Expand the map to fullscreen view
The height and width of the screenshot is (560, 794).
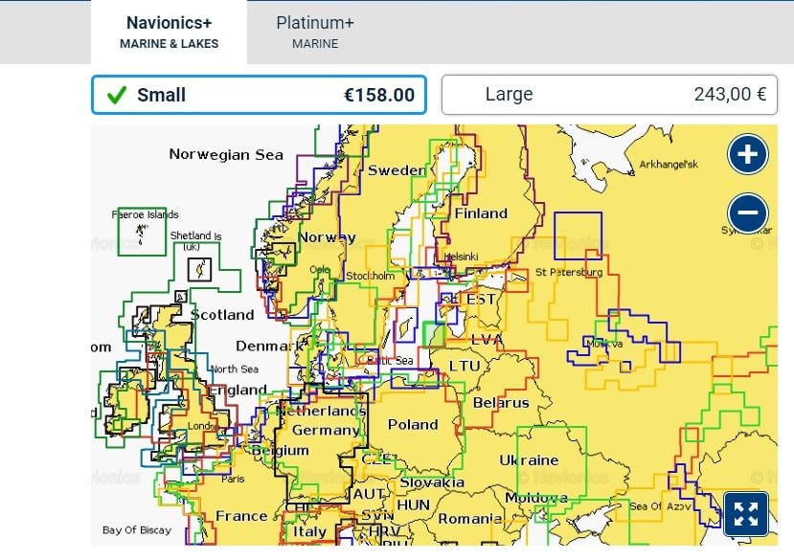(x=748, y=513)
